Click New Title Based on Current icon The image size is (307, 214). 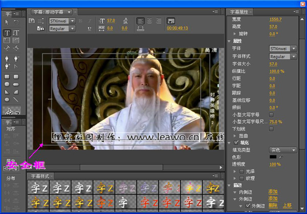(32, 20)
